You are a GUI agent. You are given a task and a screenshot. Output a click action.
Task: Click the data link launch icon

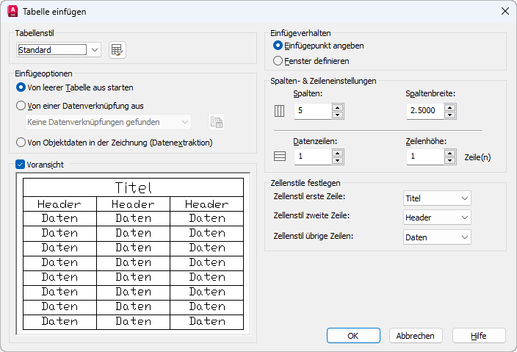point(216,122)
